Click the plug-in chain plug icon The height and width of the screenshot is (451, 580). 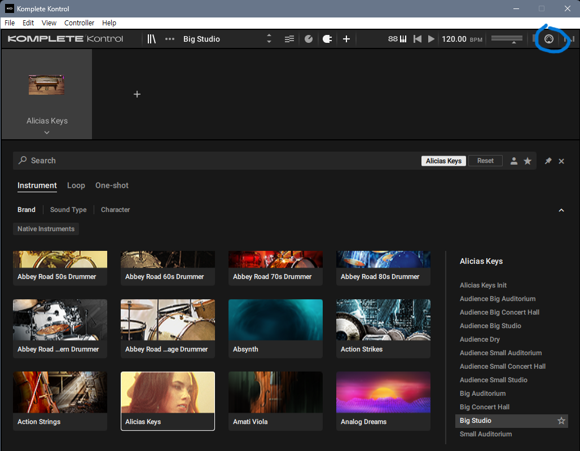click(x=327, y=39)
